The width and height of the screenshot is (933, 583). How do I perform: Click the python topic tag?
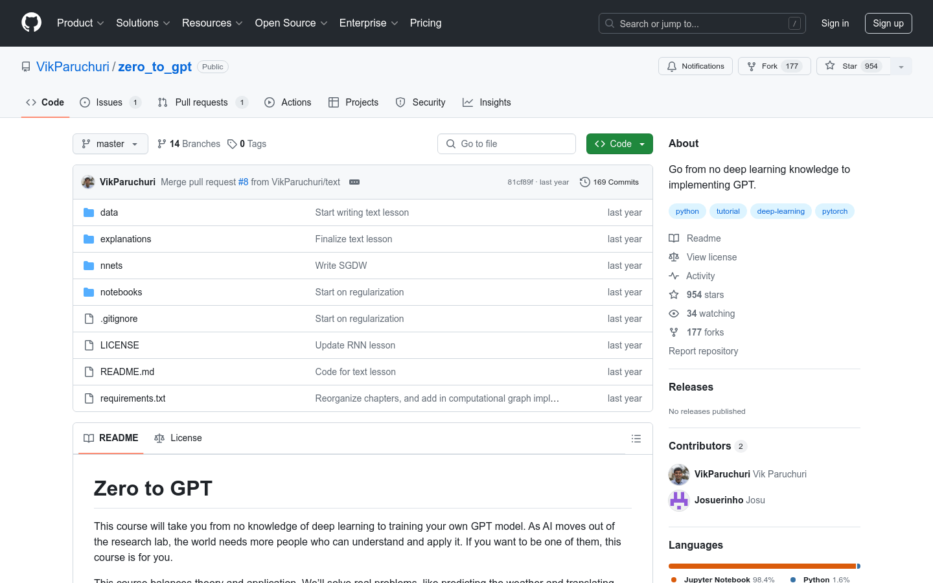687,211
